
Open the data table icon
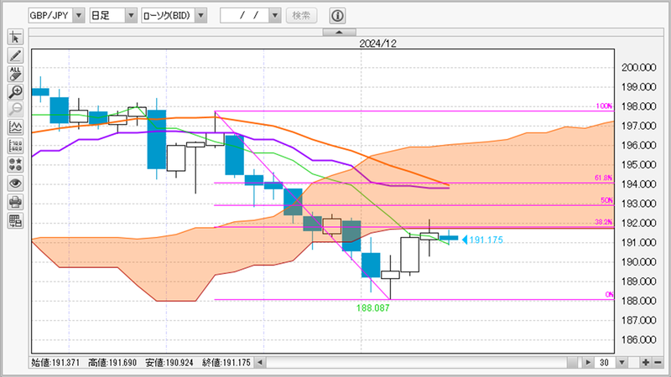[15, 220]
